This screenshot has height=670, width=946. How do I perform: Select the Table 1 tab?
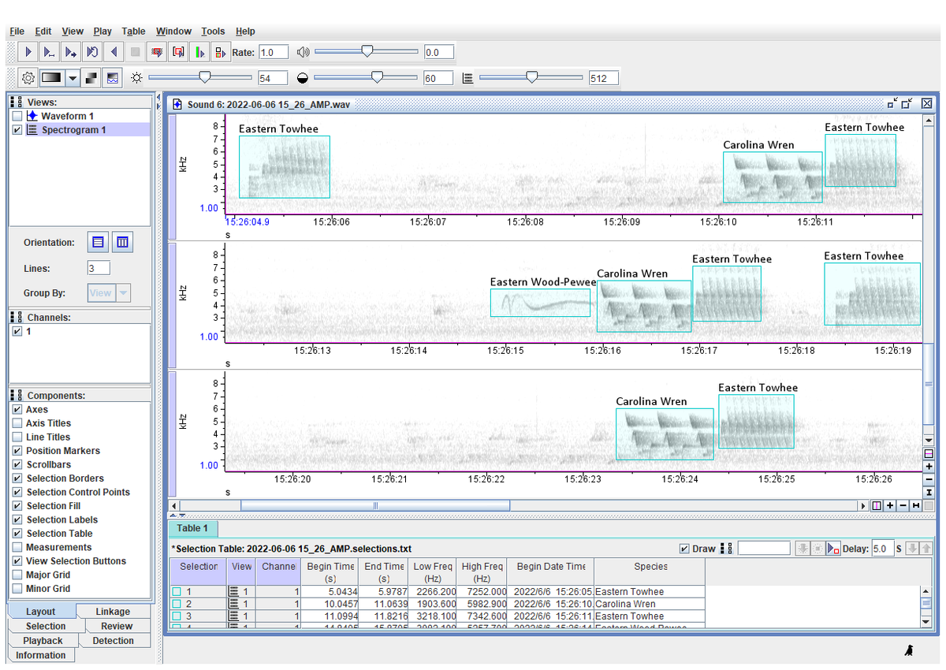192,528
